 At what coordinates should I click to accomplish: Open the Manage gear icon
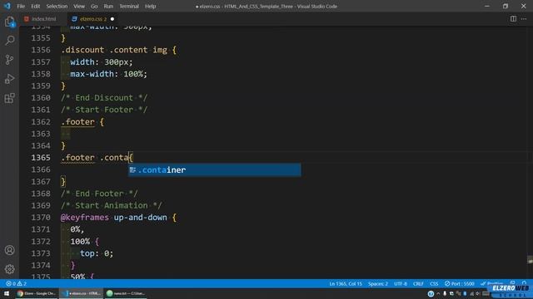(x=9, y=269)
